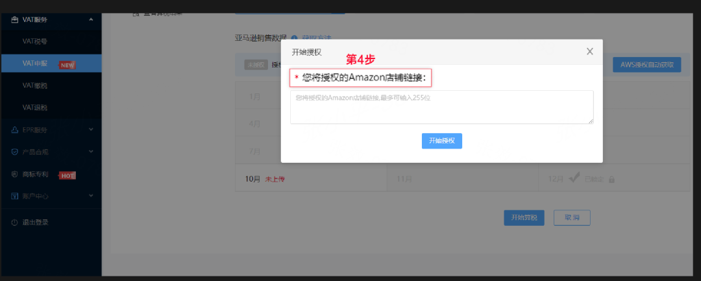Select the 12月 已锁定 cell

(614, 178)
